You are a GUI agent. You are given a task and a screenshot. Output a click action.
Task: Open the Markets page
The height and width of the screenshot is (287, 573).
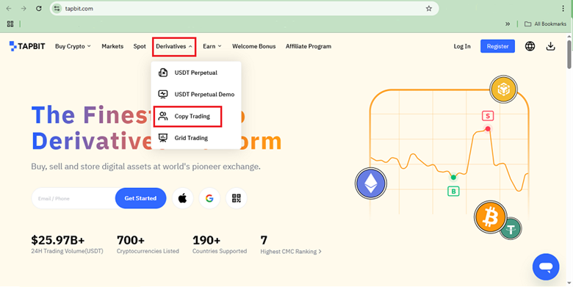tap(112, 46)
